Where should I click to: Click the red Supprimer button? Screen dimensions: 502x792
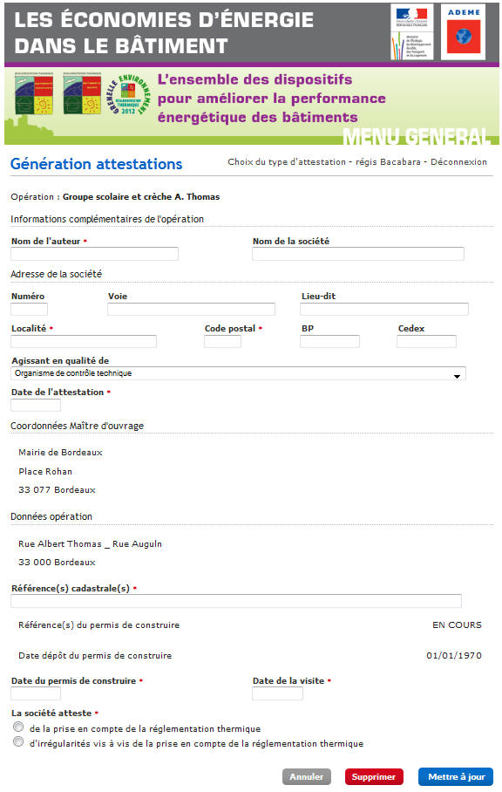(x=374, y=776)
